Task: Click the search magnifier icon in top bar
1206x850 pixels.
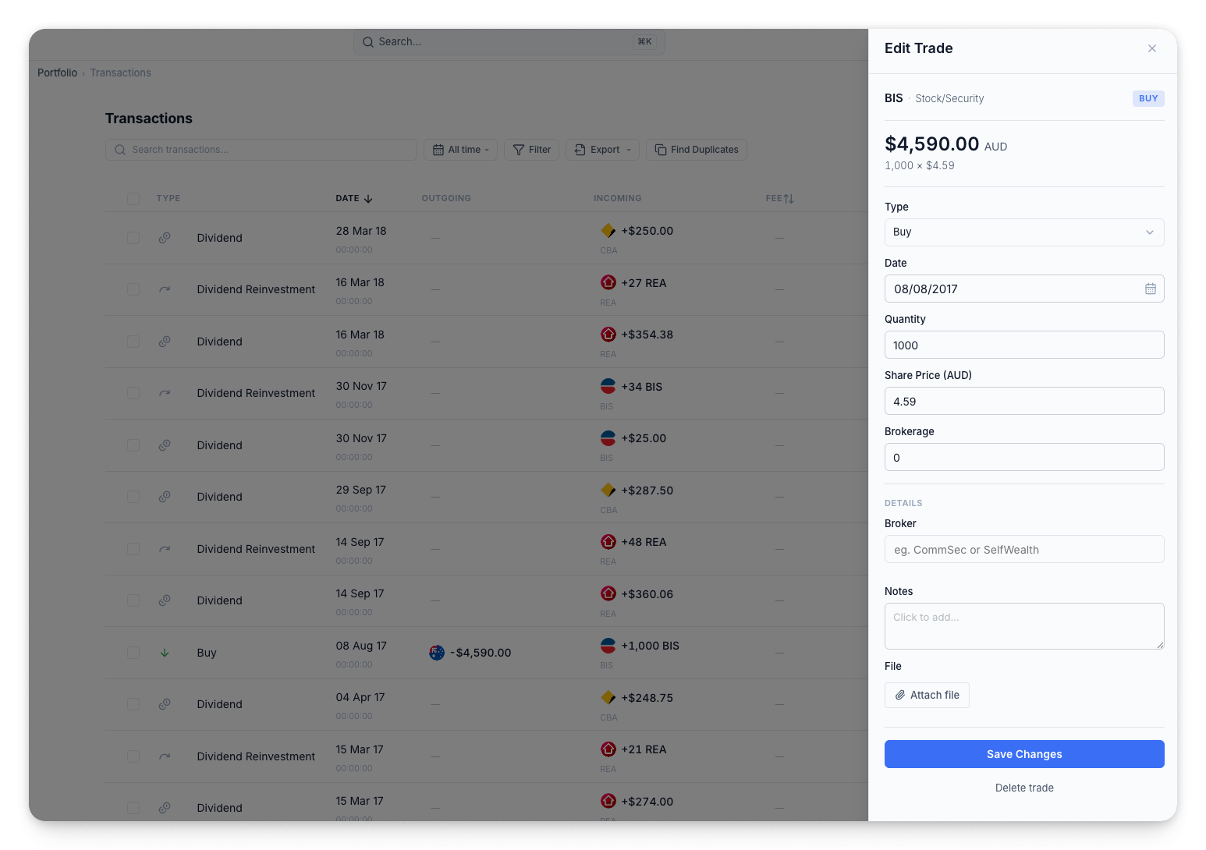Action: [x=368, y=42]
